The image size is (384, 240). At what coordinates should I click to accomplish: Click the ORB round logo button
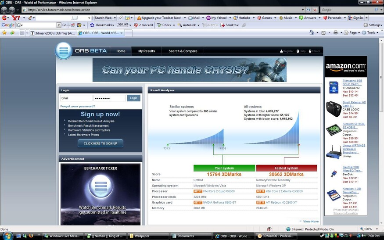coord(64,51)
